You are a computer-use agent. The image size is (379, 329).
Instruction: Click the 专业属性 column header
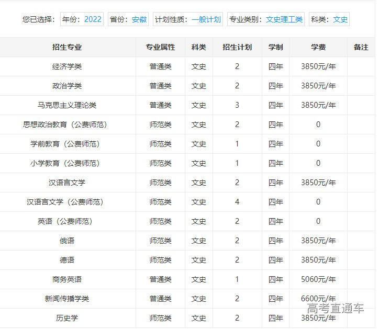(160, 47)
